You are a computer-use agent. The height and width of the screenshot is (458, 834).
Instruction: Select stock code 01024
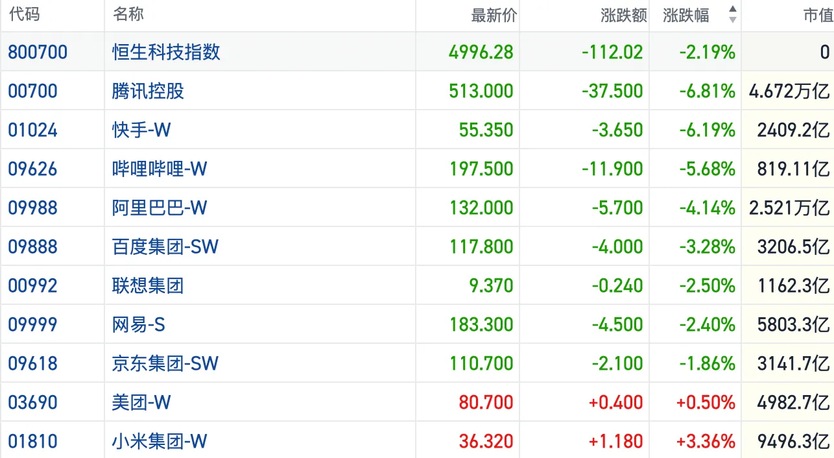point(32,130)
